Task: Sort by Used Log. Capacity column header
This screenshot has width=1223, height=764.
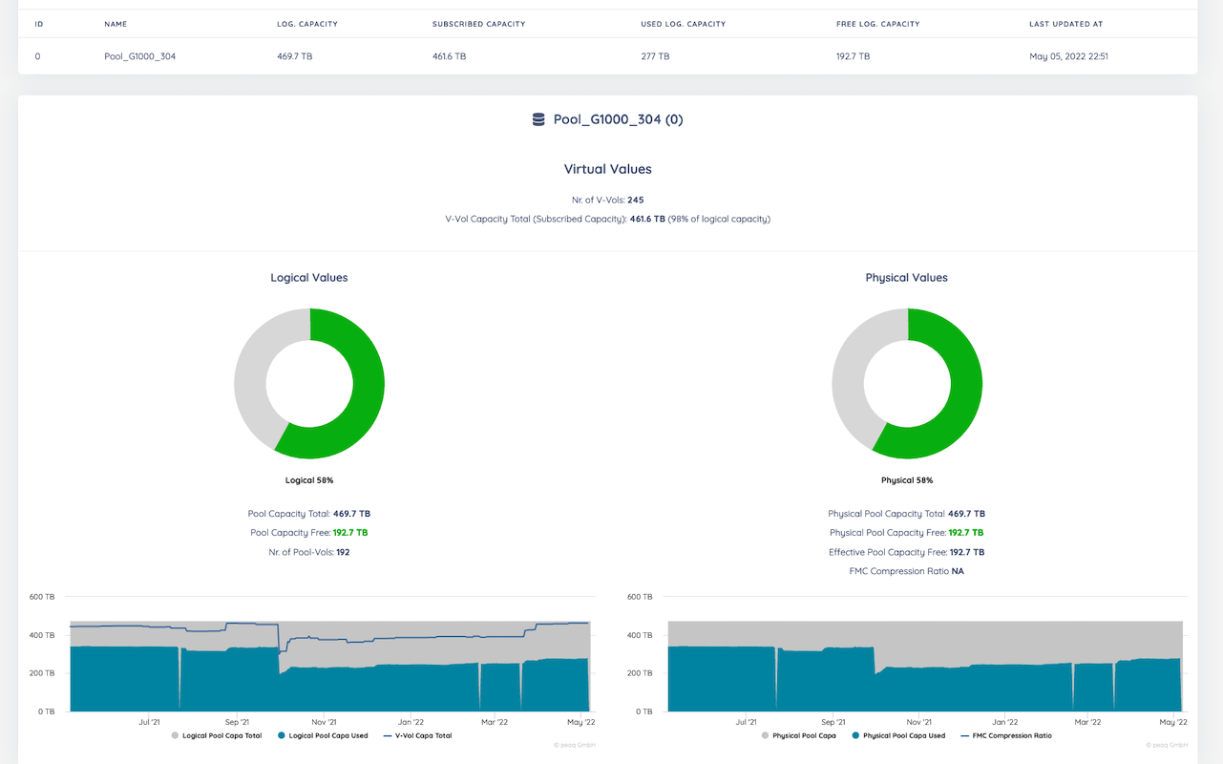Action: pyautogui.click(x=683, y=24)
